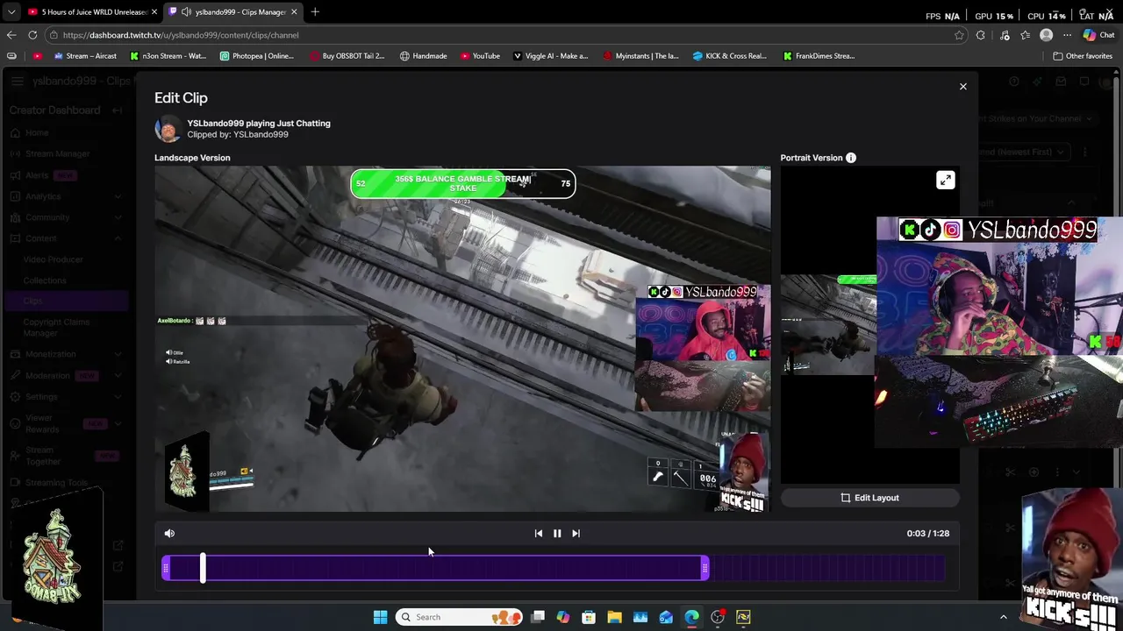Image resolution: width=1123 pixels, height=631 pixels.
Task: Pause the clip playback
Action: [557, 533]
